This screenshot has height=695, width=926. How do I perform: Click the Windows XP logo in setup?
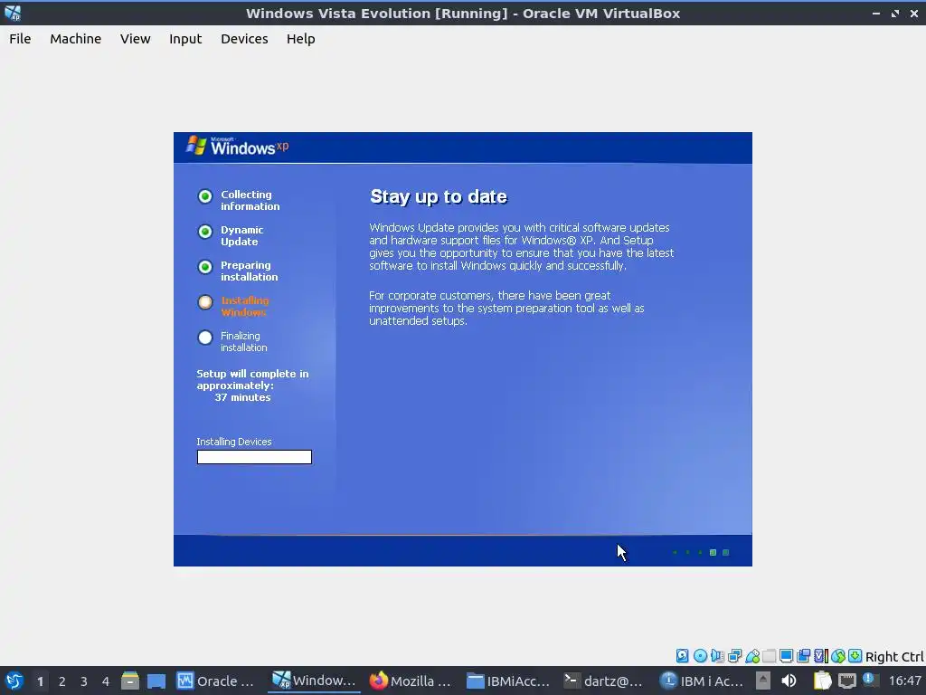238,146
